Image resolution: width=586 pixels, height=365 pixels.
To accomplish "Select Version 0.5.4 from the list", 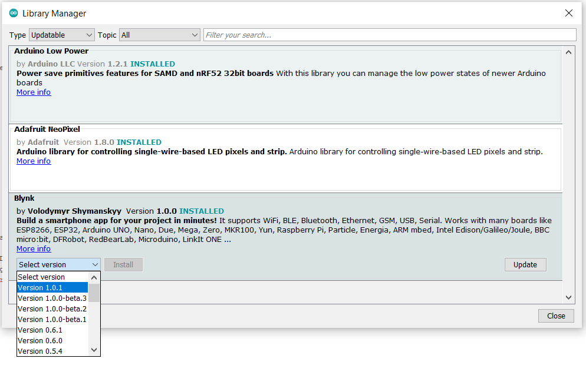I will 52,351.
